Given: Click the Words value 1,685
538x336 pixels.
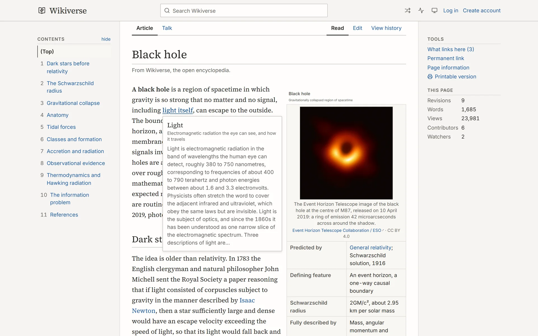Looking at the screenshot, I should pyautogui.click(x=469, y=109).
